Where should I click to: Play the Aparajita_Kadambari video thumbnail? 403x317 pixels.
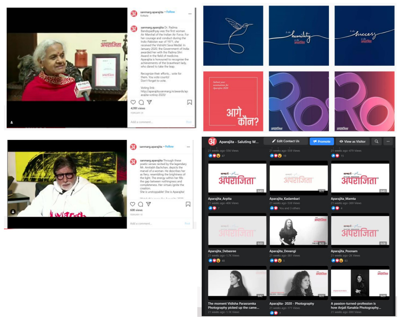299,178
